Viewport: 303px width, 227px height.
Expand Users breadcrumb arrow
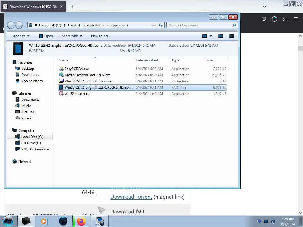coord(80,25)
